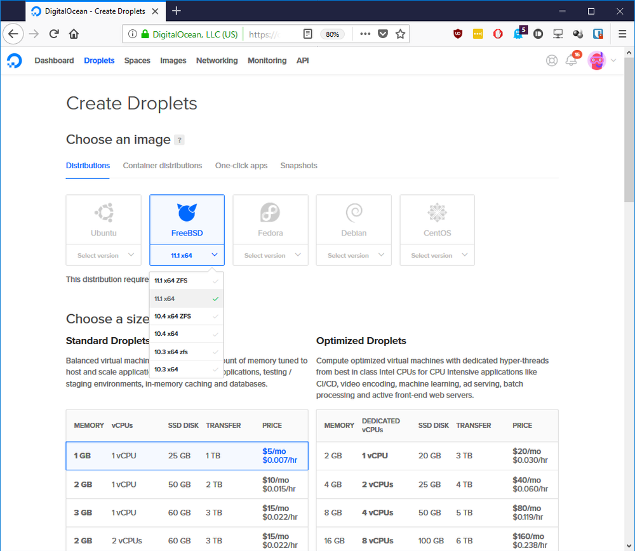The height and width of the screenshot is (551, 635).
Task: Open the Networking section
Action: [x=217, y=60]
